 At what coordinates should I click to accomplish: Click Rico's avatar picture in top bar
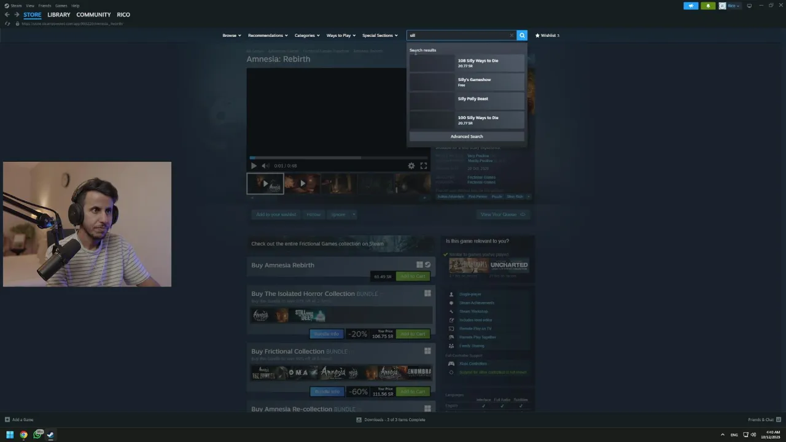point(722,6)
